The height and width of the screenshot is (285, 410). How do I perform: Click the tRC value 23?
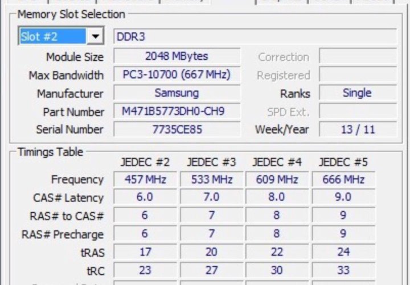pos(145,270)
